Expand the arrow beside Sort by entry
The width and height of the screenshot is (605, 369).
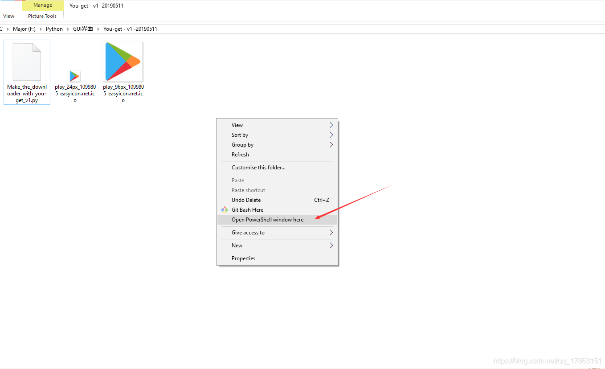point(331,135)
